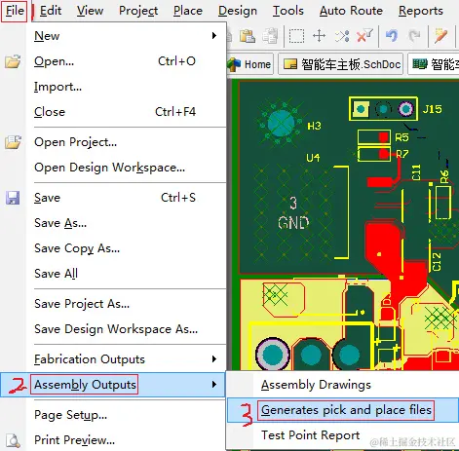
Task: Switch to the Home tab
Action: point(249,64)
